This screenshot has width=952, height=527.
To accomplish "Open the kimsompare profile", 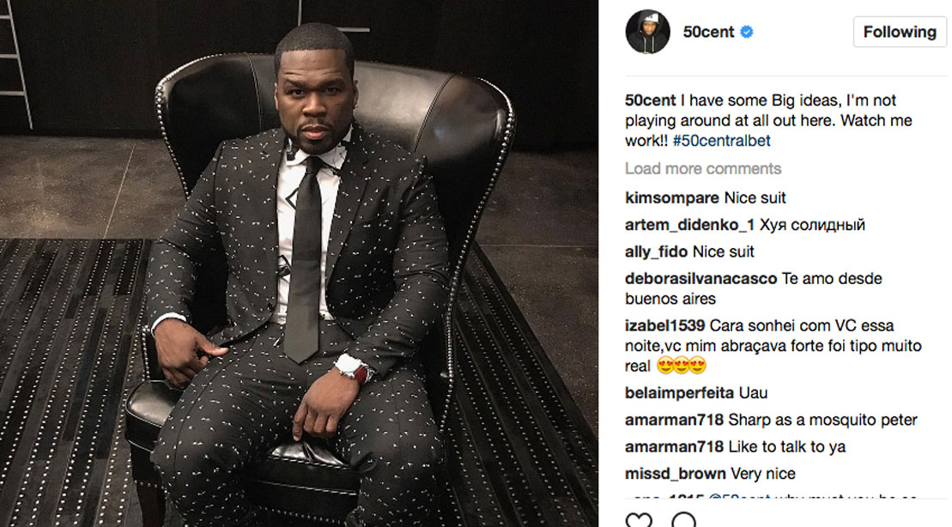I will [x=672, y=198].
